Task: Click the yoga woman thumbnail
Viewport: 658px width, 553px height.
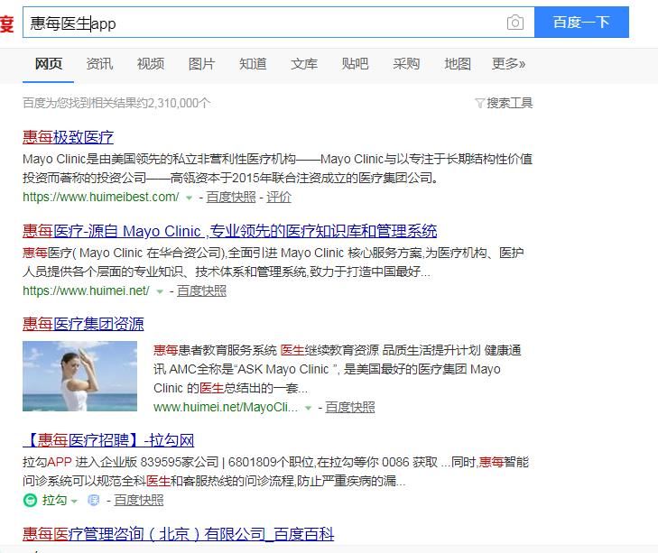Action: coord(80,376)
